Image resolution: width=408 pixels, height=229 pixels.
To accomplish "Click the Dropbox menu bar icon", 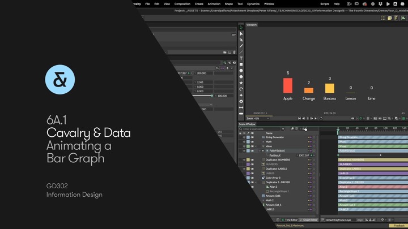I will (380, 4).
